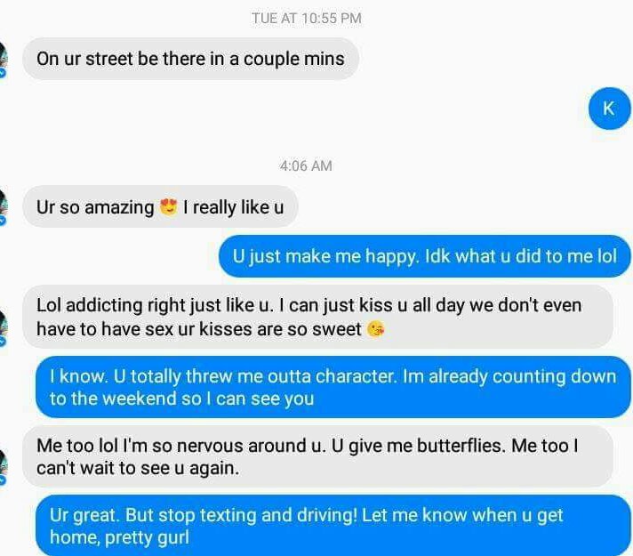633x556 pixels.
Task: Tap "On ur street be there" message bubble
Action: point(190,59)
